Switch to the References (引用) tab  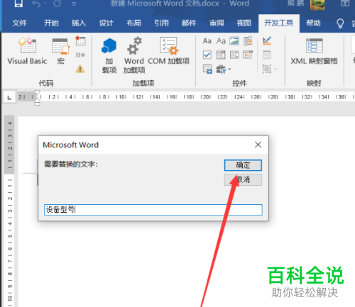click(161, 23)
